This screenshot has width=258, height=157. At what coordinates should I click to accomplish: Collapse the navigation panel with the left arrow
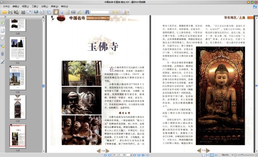(x=43, y=17)
